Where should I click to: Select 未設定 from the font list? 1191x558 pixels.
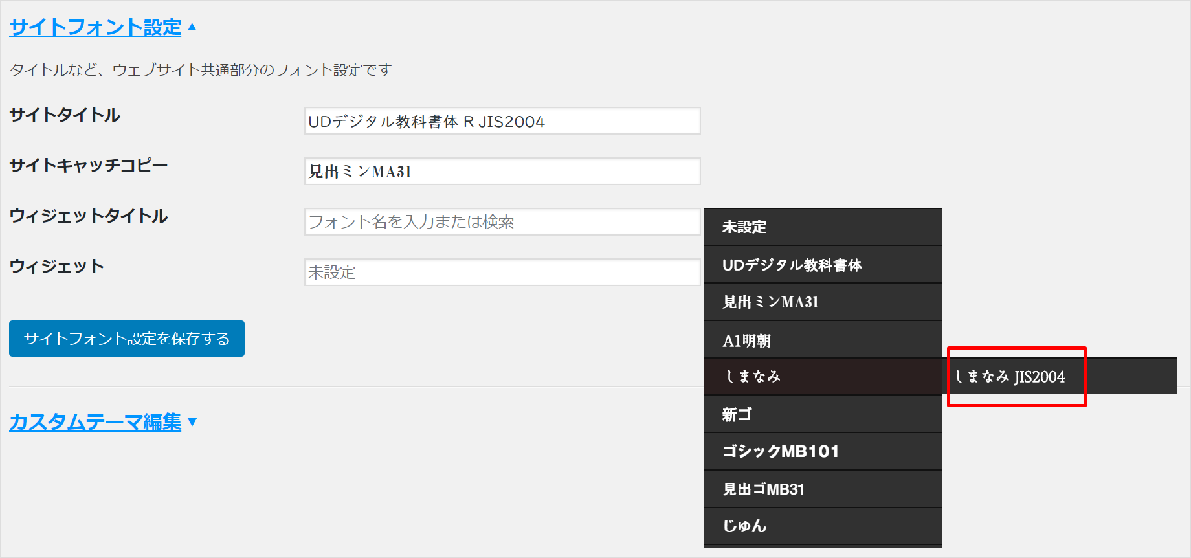(x=823, y=227)
